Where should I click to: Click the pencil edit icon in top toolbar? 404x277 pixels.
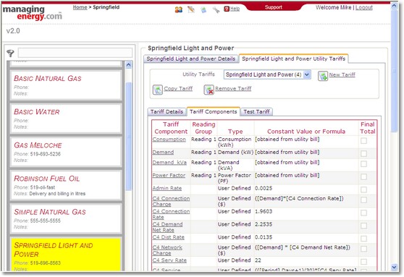(x=191, y=10)
